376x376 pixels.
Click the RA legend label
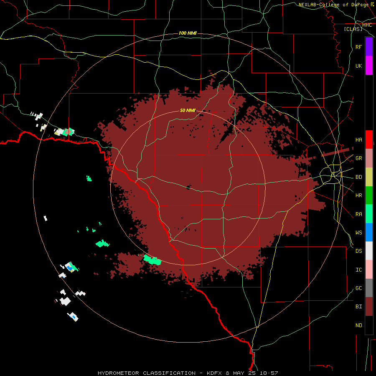coord(358,214)
